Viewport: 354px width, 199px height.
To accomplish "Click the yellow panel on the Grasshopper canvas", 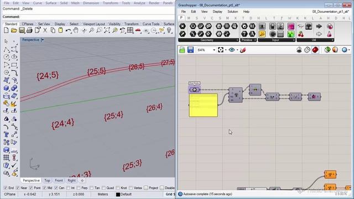I will pos(204,106).
